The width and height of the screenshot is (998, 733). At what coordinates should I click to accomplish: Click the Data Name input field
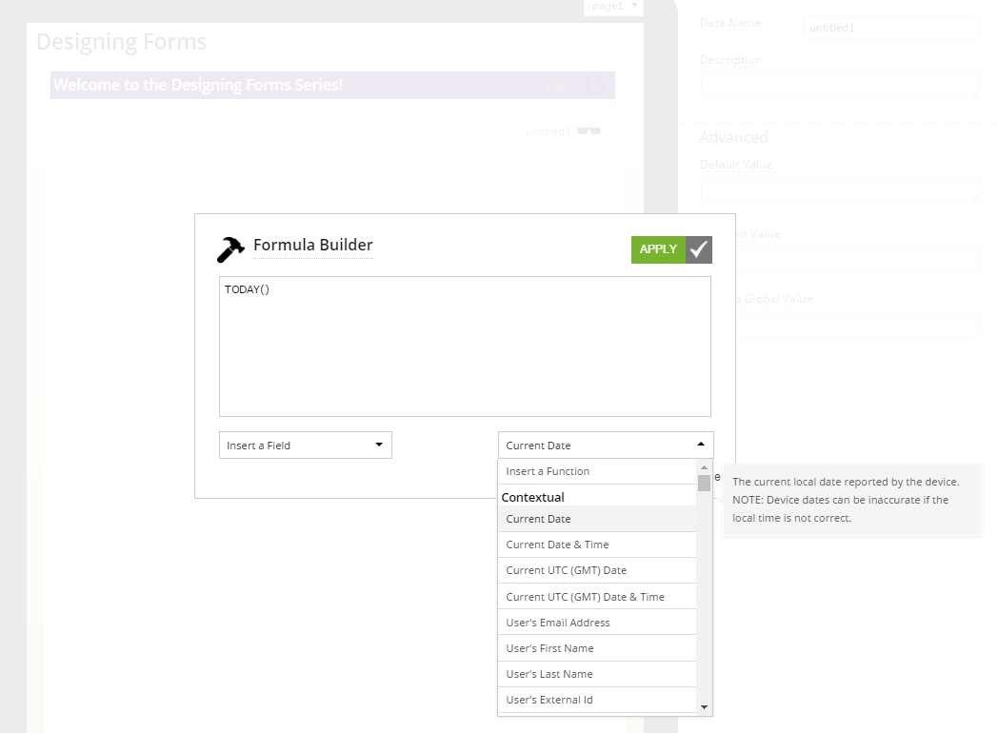(x=890, y=28)
